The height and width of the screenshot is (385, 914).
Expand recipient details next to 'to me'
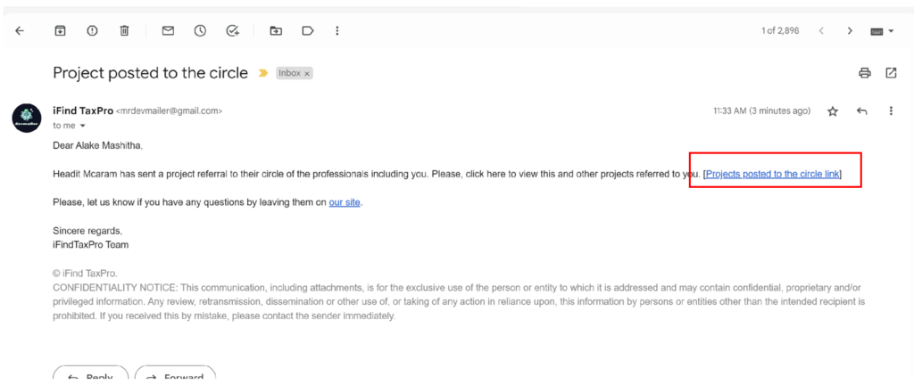point(83,126)
